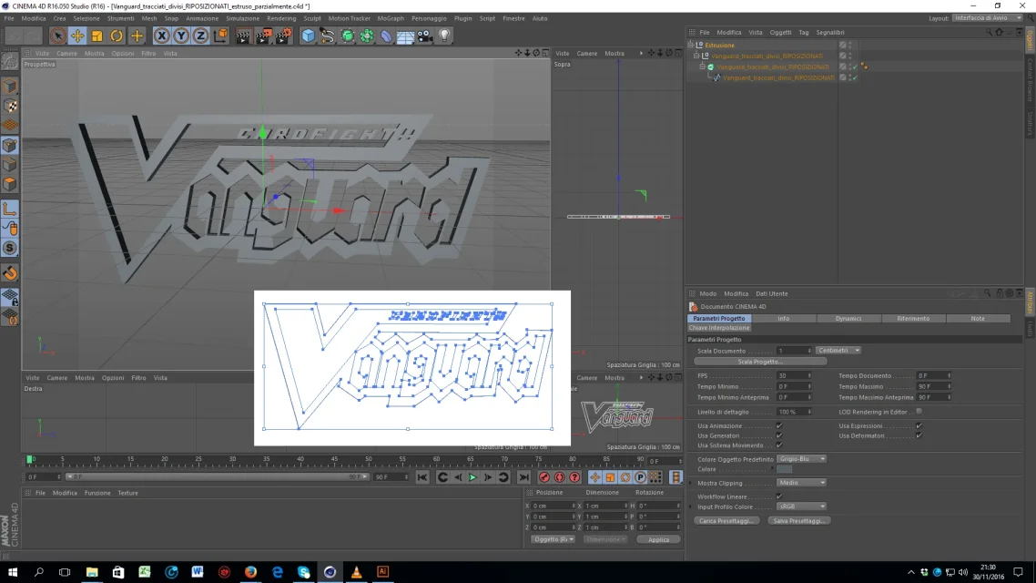
Task: Add a cube primitive from toolbar
Action: [x=308, y=36]
